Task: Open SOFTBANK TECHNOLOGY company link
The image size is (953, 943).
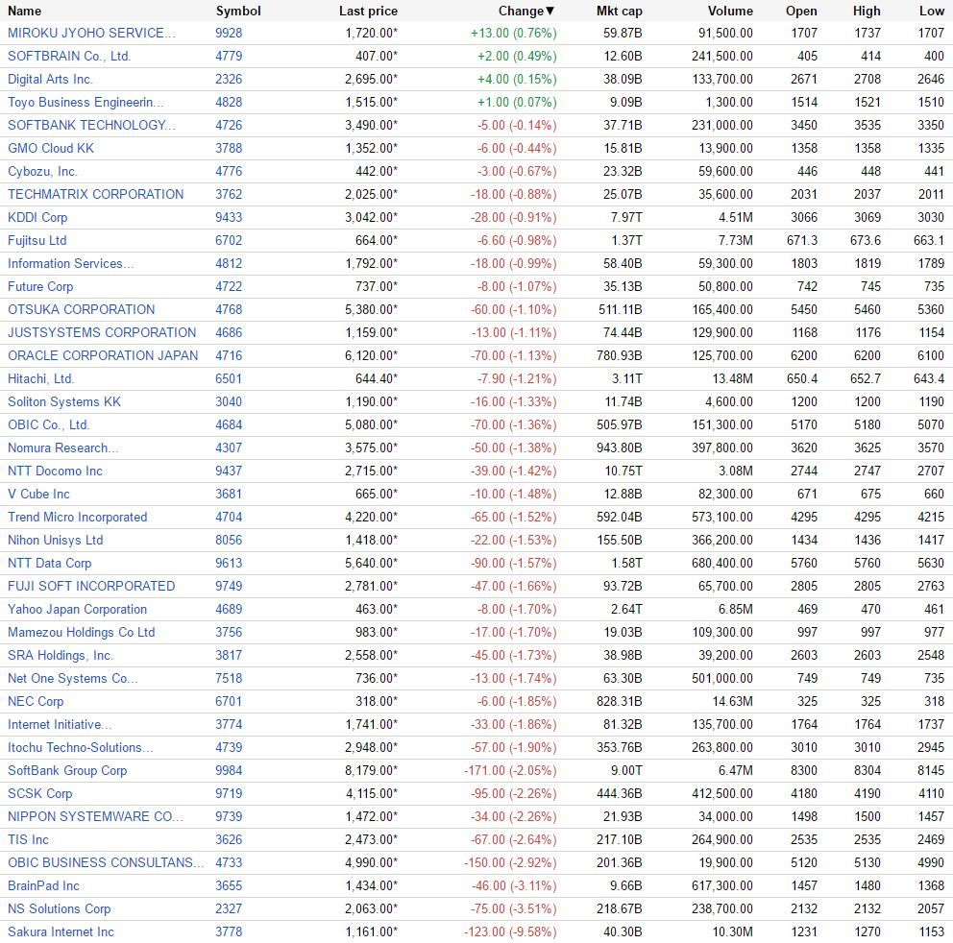Action: (x=91, y=125)
